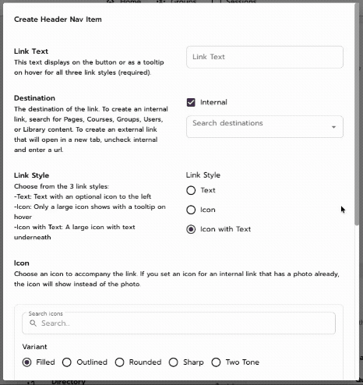Select the Outlined icon variant
The width and height of the screenshot is (363, 385).
click(67, 362)
